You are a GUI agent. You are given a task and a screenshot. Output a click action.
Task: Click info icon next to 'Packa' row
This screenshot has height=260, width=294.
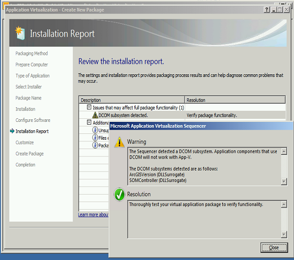95,145
